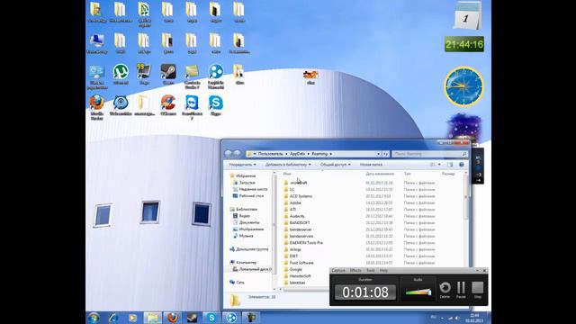The height and width of the screenshot is (324, 576).
Task: Click the Roaming breadcrumb segment
Action: (x=319, y=154)
